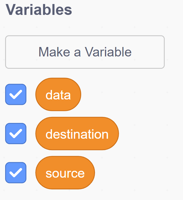Screen dimensions: 183x200
Task: Click the white checkmark beside destination
Action: click(16, 134)
